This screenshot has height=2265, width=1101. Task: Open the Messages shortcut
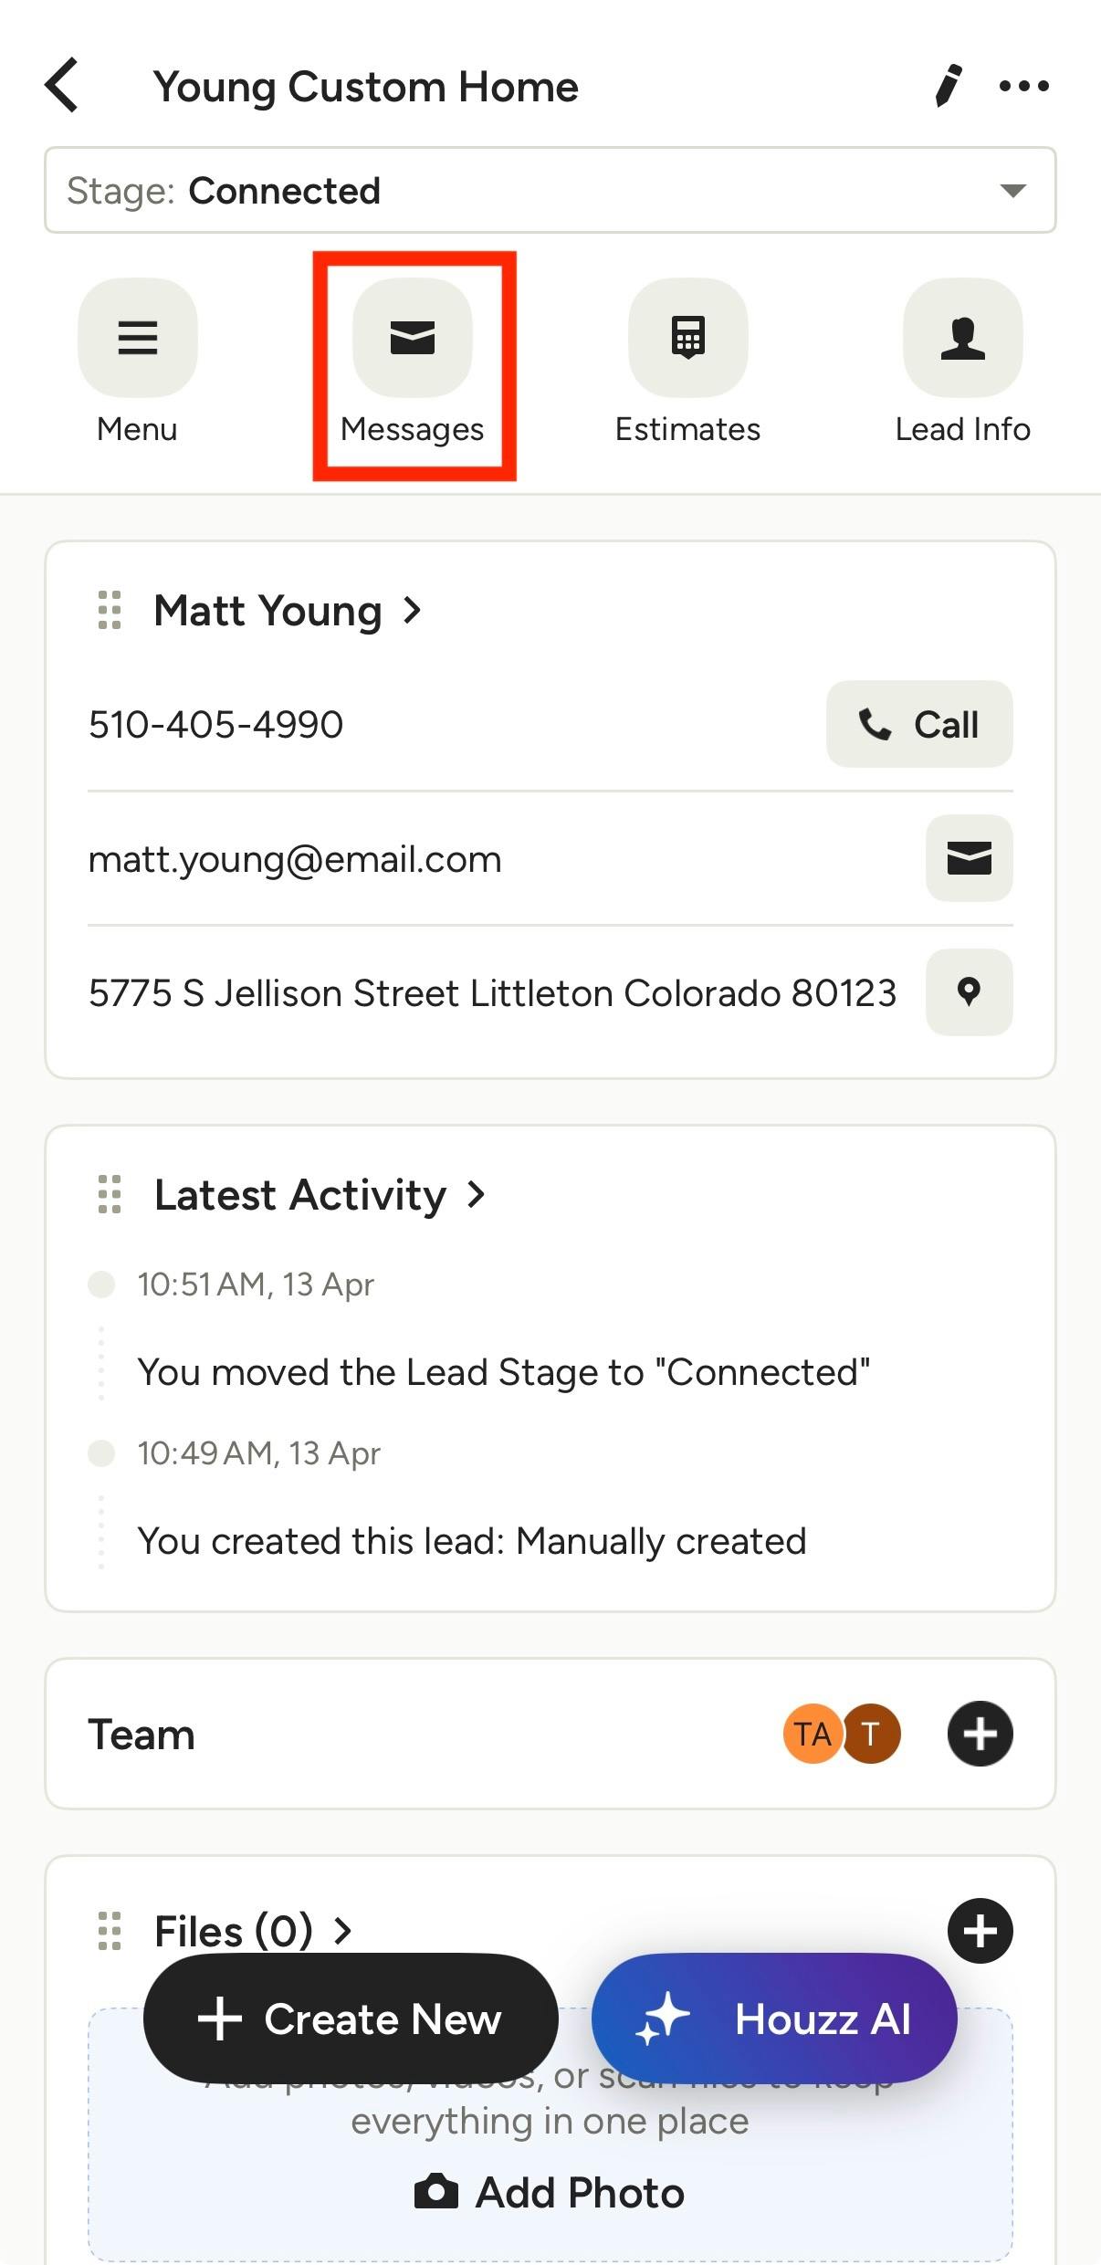(x=413, y=338)
